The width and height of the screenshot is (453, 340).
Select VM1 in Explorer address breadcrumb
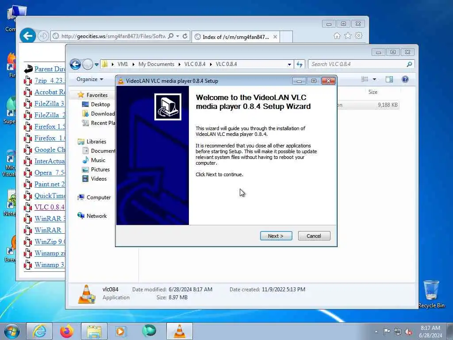click(x=123, y=64)
